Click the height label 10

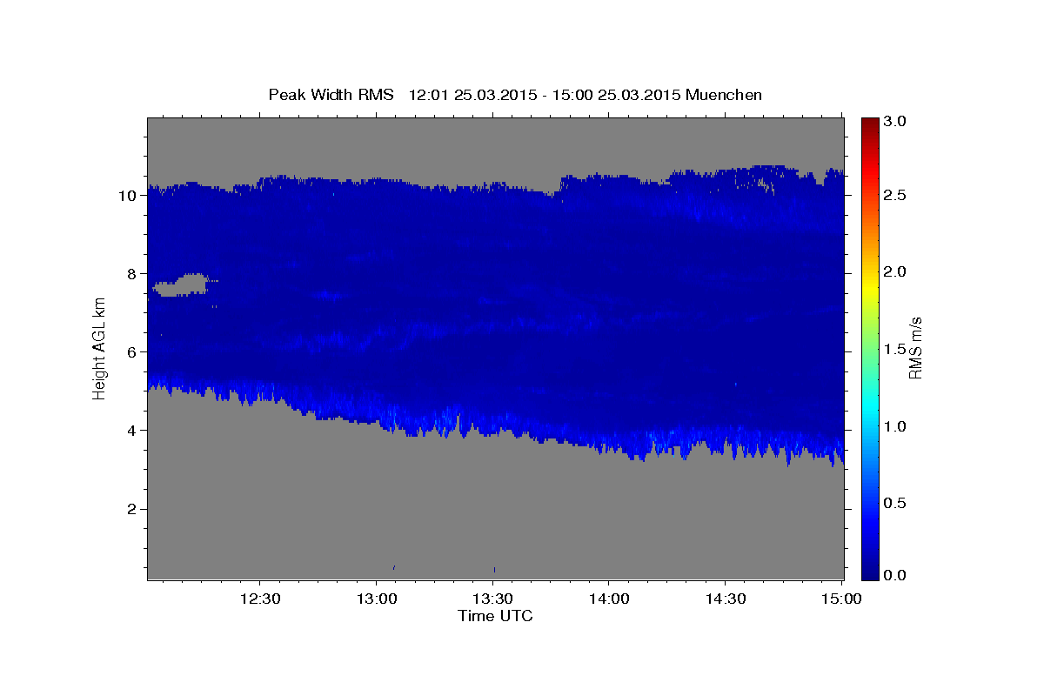coord(128,196)
